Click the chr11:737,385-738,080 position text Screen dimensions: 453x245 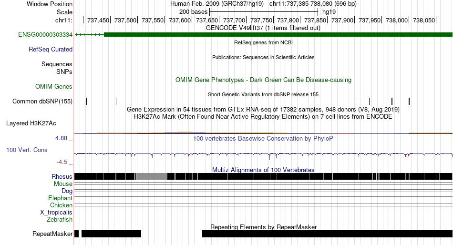[x=313, y=4]
